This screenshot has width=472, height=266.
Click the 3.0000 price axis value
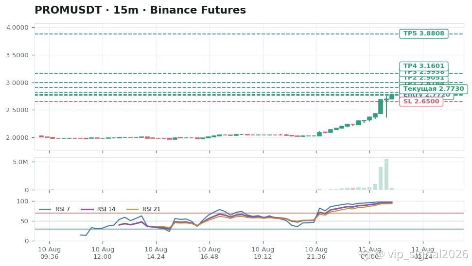pos(17,83)
